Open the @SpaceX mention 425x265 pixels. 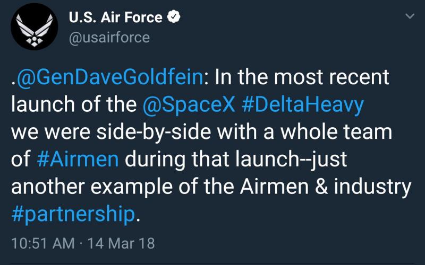(189, 104)
